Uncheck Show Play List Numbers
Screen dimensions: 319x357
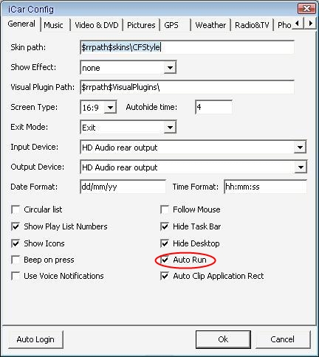click(16, 226)
